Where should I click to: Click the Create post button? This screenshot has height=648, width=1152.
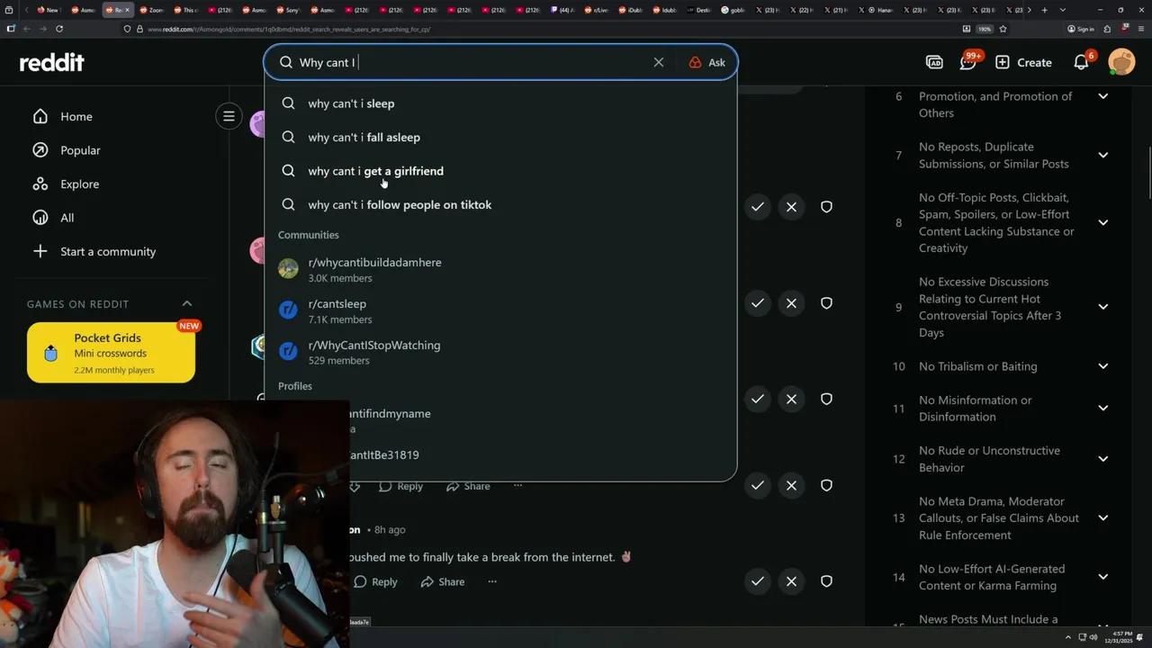[1023, 62]
